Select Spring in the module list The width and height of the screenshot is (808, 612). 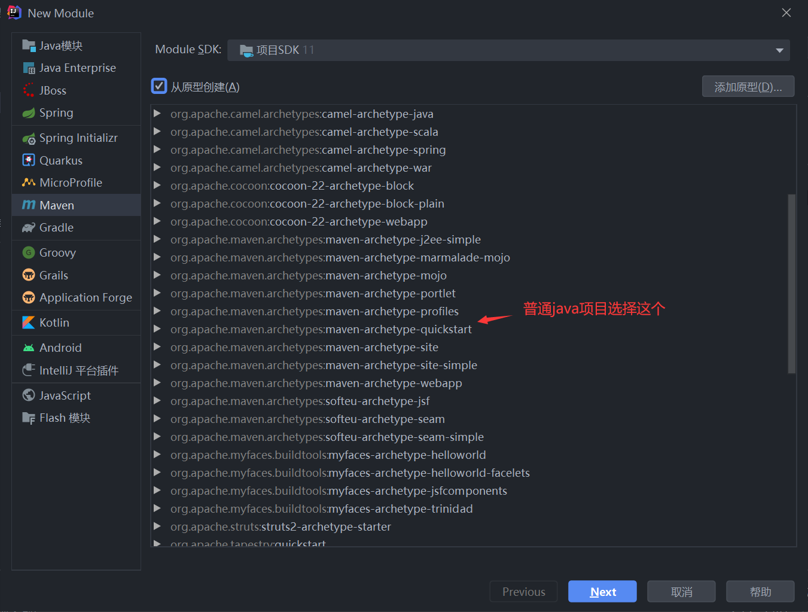[x=77, y=112]
